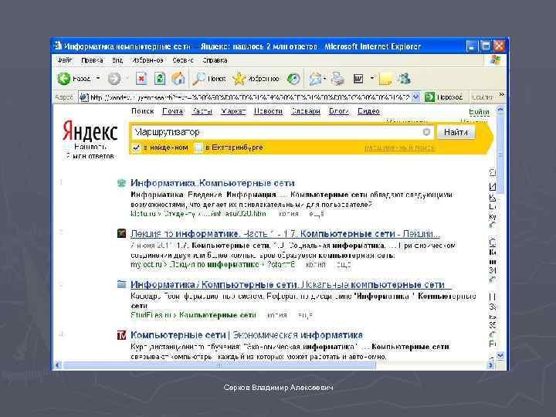The height and width of the screenshot is (417, 556).
Task: Open result 'Компьютерные сети | Экономическая информатика'
Action: (x=246, y=334)
